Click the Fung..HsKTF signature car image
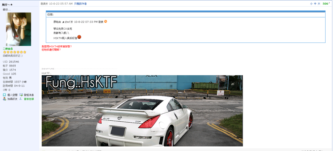Screen dimensions: 333x151 142,111
